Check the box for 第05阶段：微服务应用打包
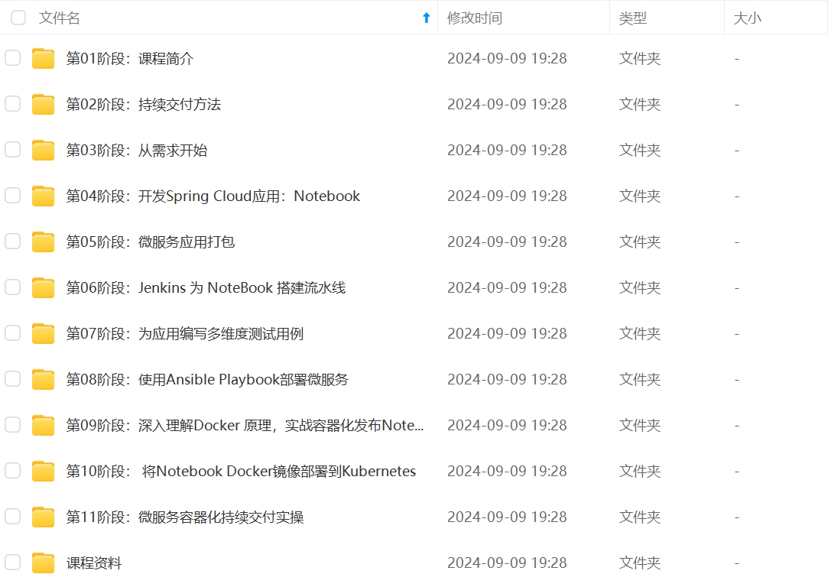Viewport: 828px width, 587px height. pos(13,242)
